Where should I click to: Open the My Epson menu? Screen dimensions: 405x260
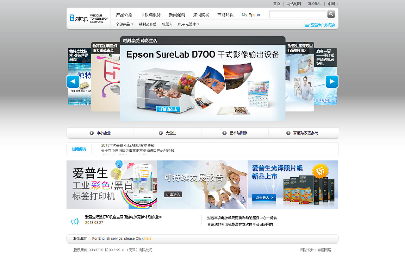[251, 15]
